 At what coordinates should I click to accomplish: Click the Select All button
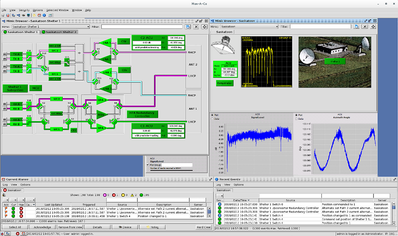[15, 227]
